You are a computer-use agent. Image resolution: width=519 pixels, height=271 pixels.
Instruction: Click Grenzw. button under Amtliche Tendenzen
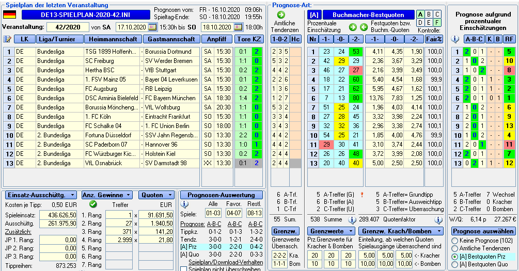point(285,231)
